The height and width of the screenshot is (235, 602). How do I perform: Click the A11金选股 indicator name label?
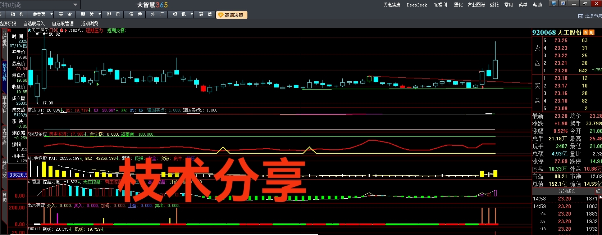37,158
